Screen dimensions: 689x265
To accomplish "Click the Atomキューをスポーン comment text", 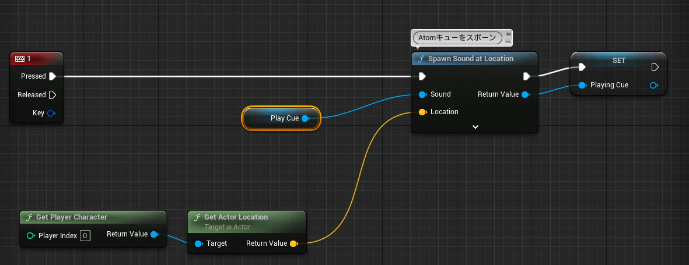I will [457, 38].
